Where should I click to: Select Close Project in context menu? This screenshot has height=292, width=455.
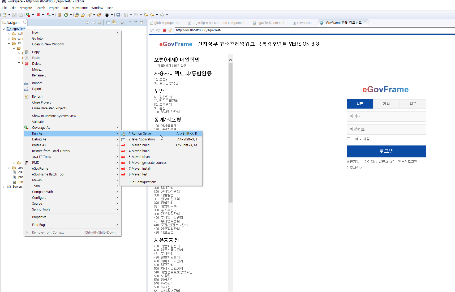point(72,102)
